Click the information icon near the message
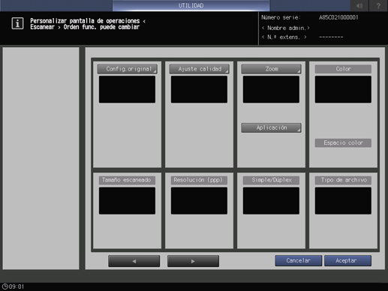This screenshot has width=388, height=291. [x=17, y=23]
